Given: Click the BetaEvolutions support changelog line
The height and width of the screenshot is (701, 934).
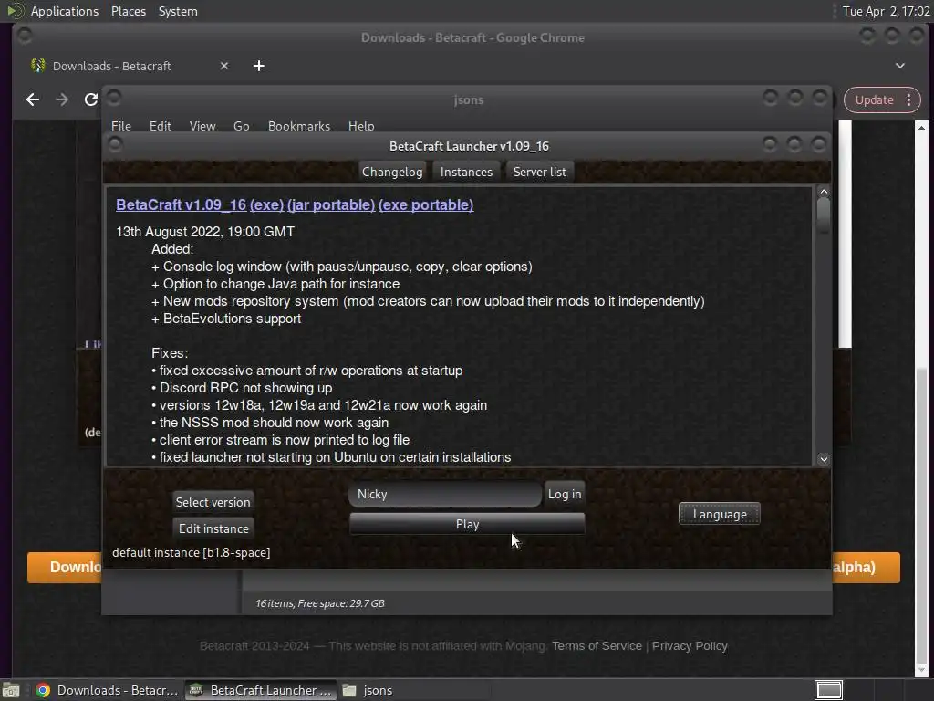Looking at the screenshot, I should tap(226, 319).
